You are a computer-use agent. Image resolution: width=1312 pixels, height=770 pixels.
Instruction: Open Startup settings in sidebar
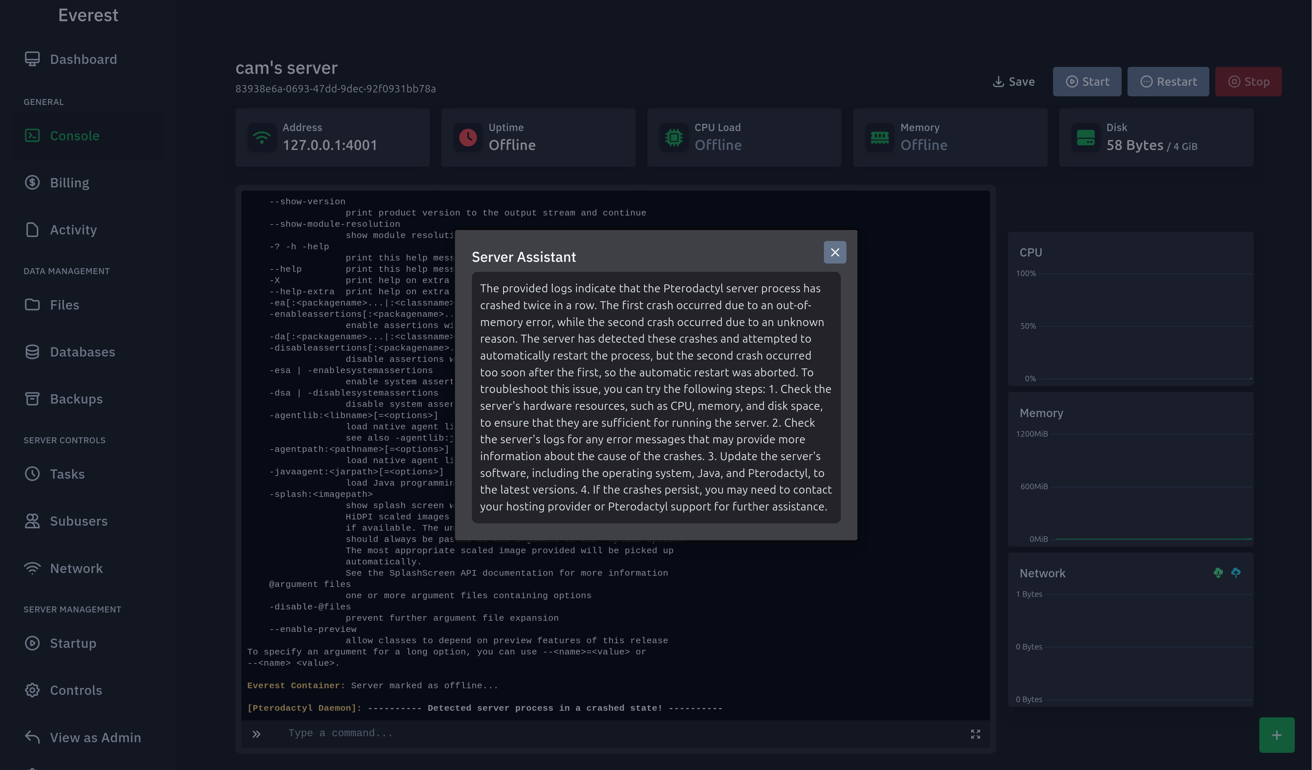73,644
